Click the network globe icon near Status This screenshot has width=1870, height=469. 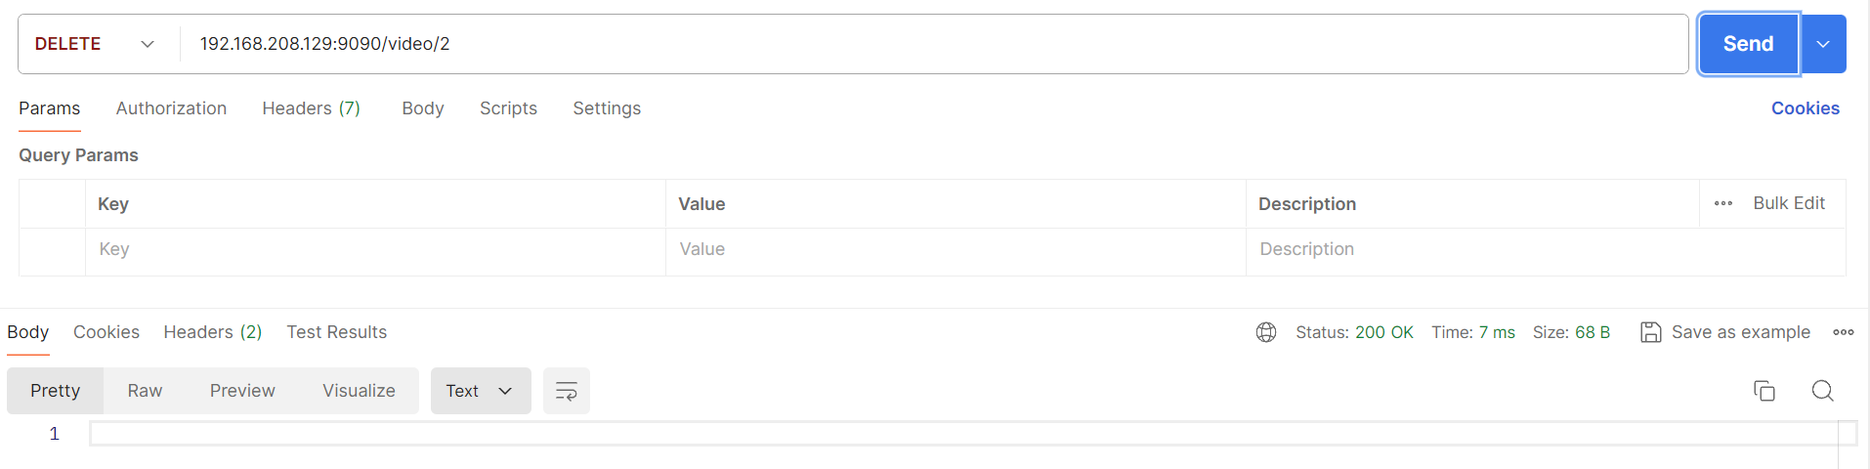[x=1266, y=332]
